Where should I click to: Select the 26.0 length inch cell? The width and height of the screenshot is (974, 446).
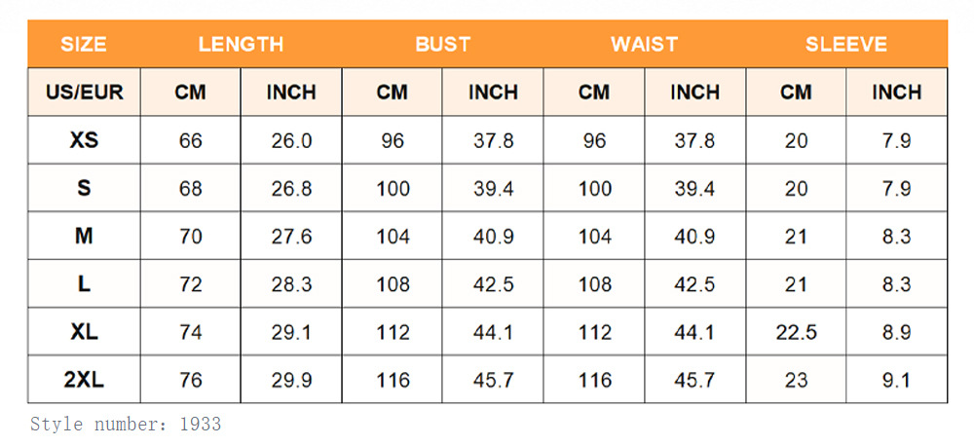click(291, 140)
